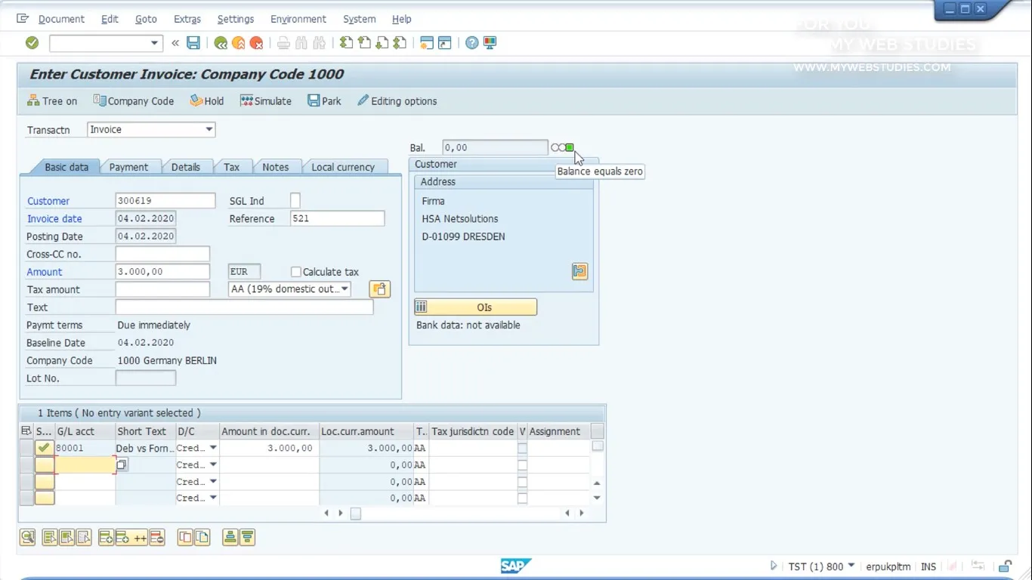The image size is (1032, 580).
Task: Click the address display icon in Customer panel
Action: (x=579, y=271)
